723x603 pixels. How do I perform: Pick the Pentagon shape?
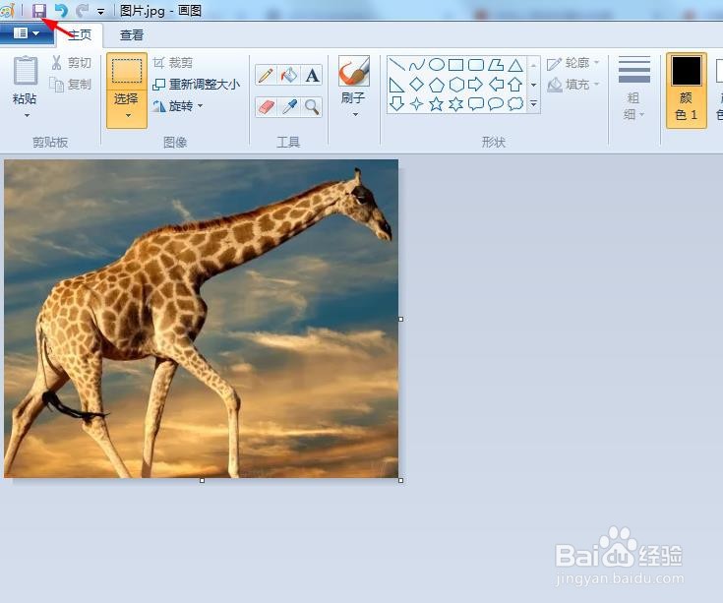(x=436, y=85)
